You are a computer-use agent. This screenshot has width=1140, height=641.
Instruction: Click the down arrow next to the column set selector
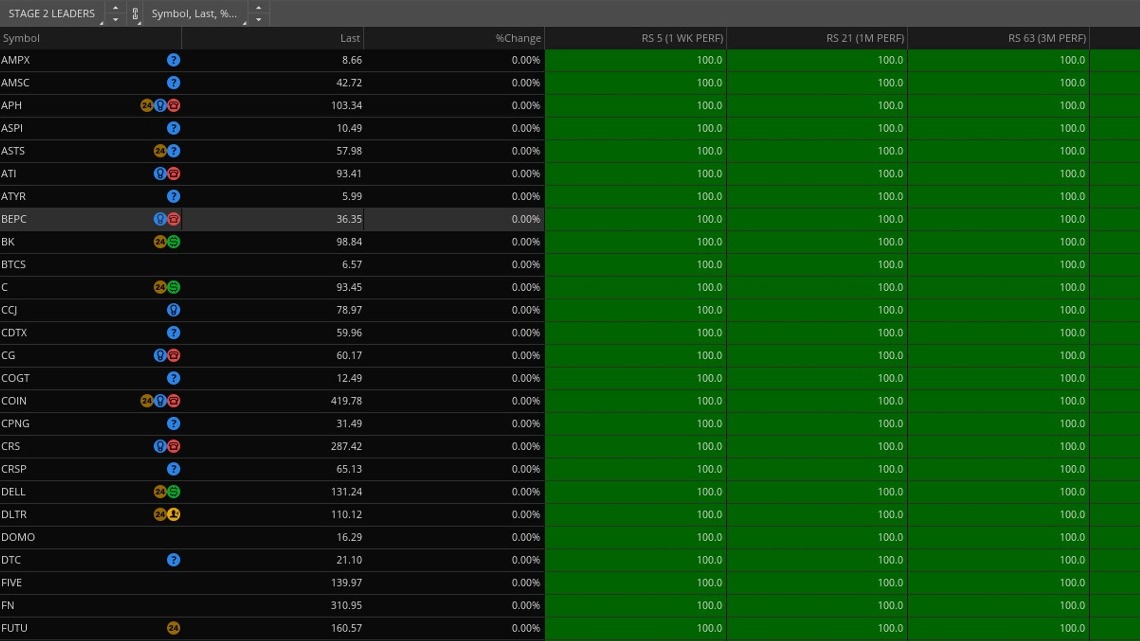[x=259, y=19]
